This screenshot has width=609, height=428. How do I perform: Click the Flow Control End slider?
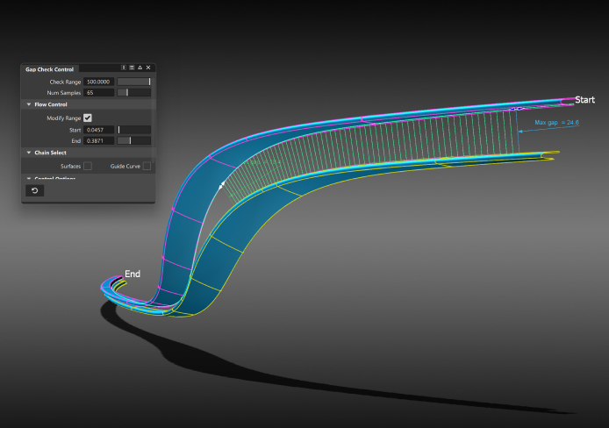tap(134, 141)
